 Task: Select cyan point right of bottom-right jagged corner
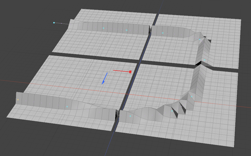(x=191, y=96)
